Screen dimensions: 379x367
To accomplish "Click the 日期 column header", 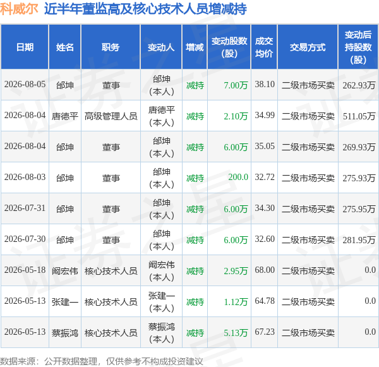I will pos(25,47).
